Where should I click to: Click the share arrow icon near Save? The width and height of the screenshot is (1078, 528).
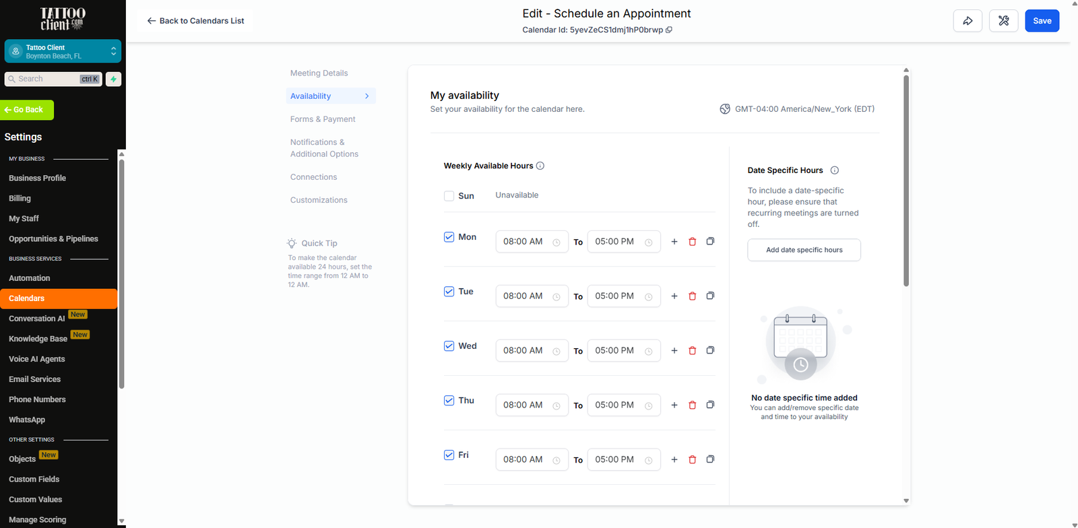point(968,21)
